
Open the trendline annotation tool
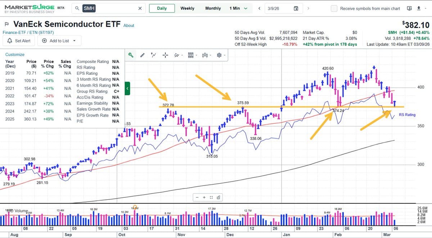pyautogui.click(x=153, y=55)
